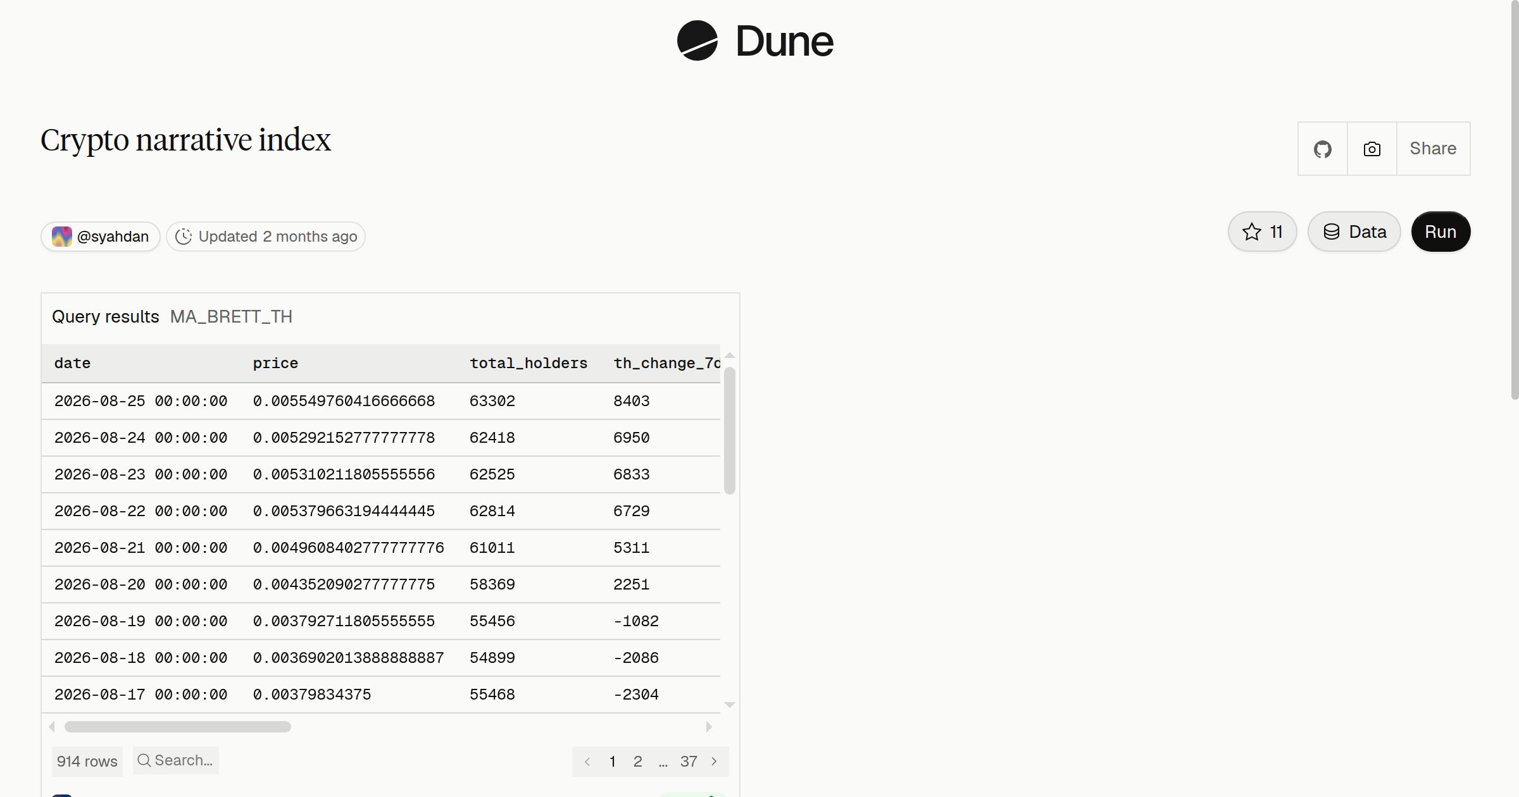Open the GitHub icon link
This screenshot has width=1519, height=797.
click(x=1322, y=149)
